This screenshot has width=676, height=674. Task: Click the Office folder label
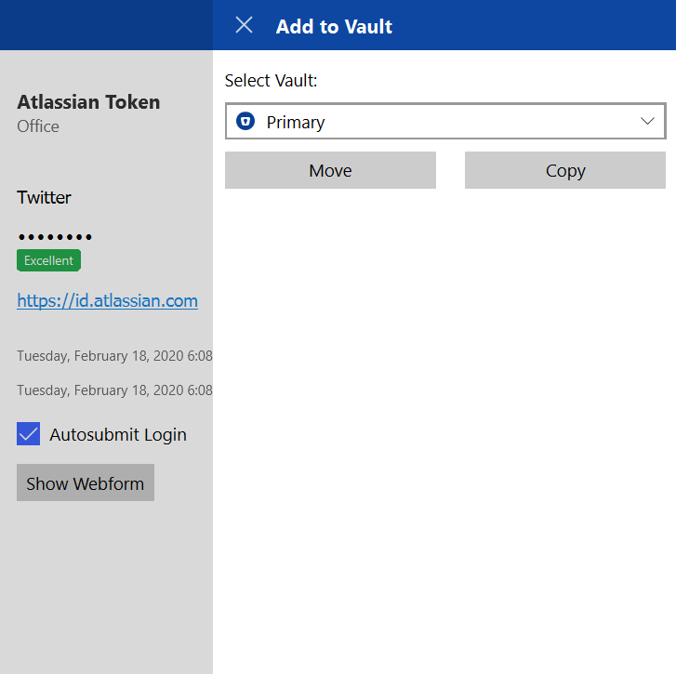[38, 126]
